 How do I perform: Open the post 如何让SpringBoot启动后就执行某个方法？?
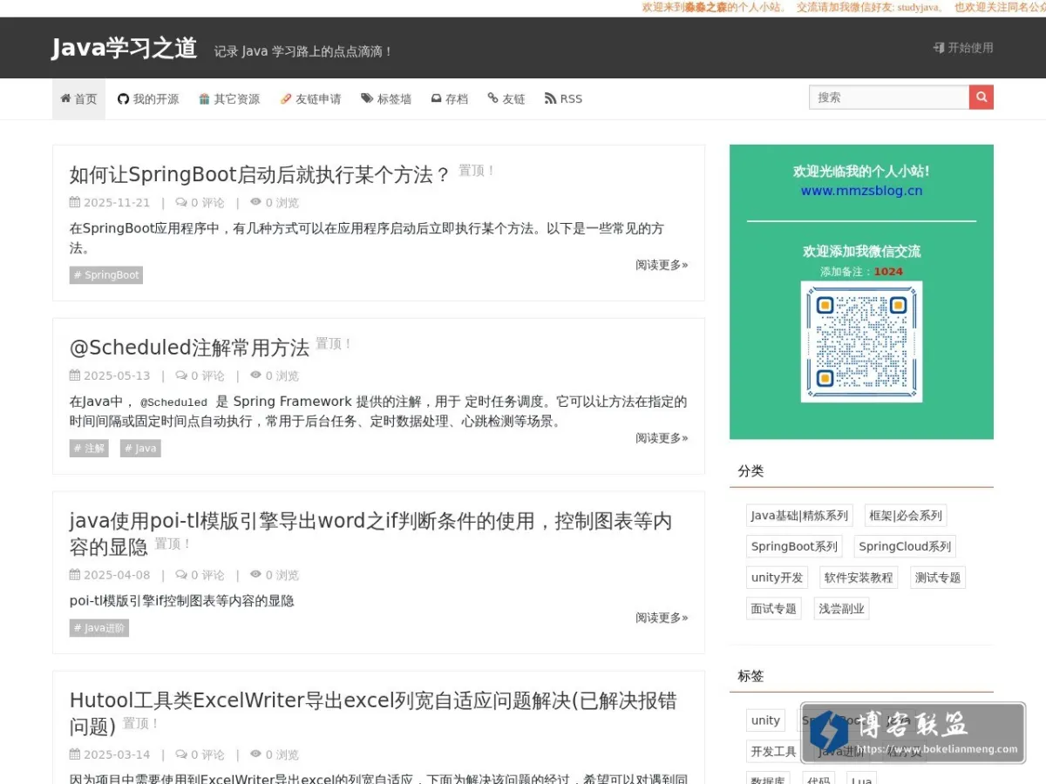260,174
